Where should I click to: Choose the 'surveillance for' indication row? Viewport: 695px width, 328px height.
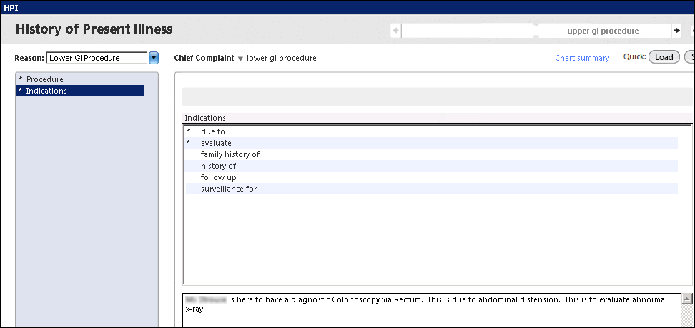point(431,189)
